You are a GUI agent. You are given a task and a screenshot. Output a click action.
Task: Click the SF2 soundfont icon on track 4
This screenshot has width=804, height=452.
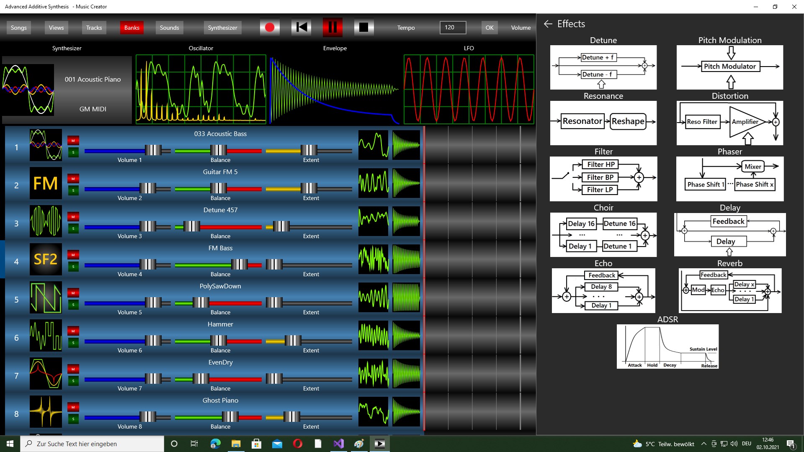tap(46, 259)
